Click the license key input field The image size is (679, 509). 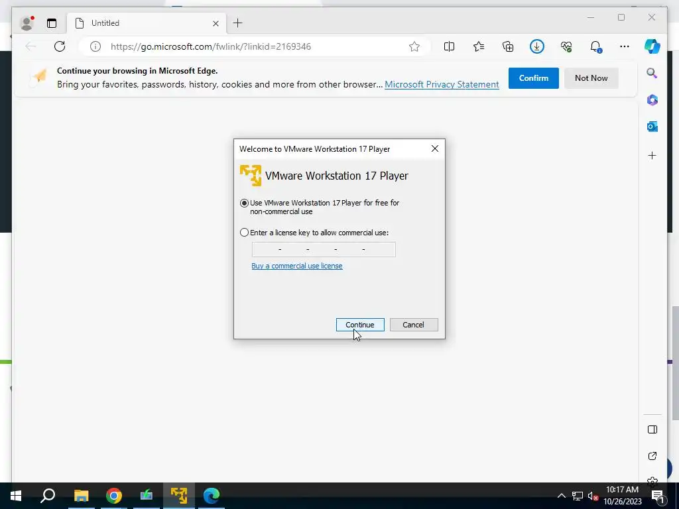324,249
